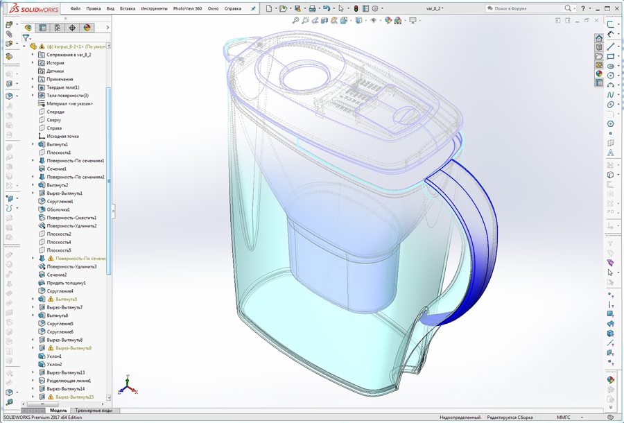Click the Section View icon

[x=324, y=20]
